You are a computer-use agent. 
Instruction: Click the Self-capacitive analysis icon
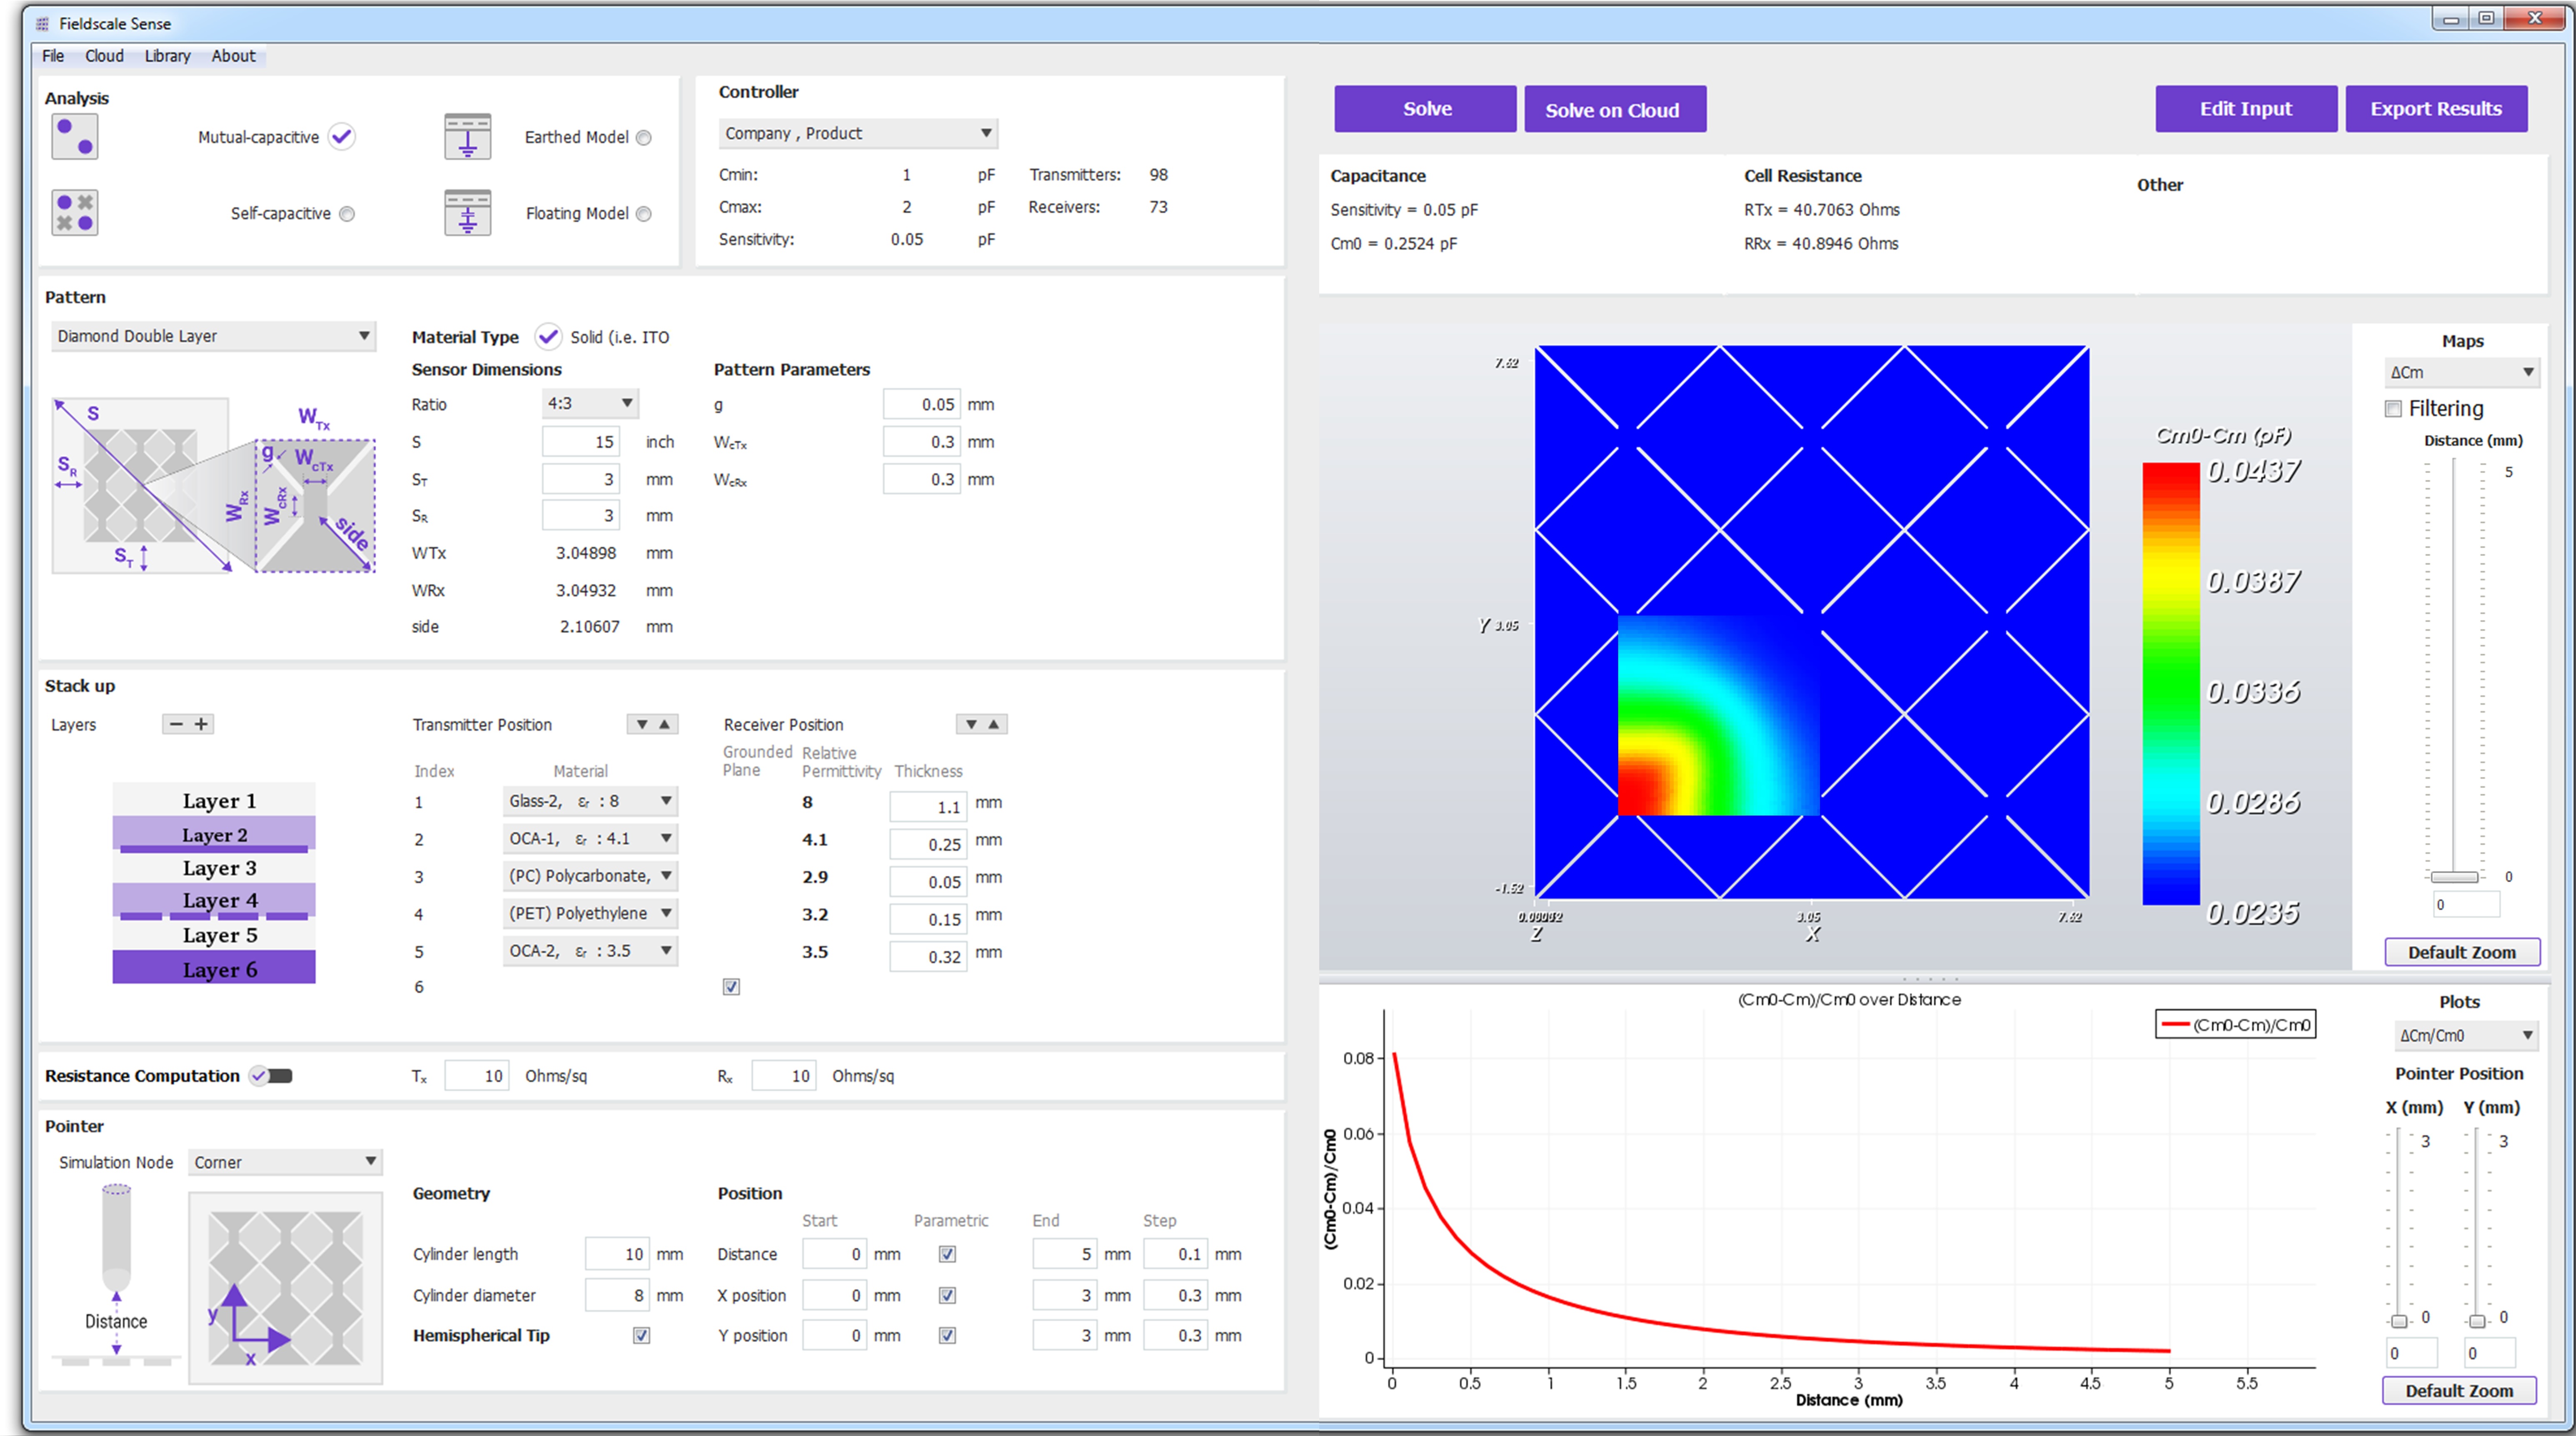coord(75,212)
